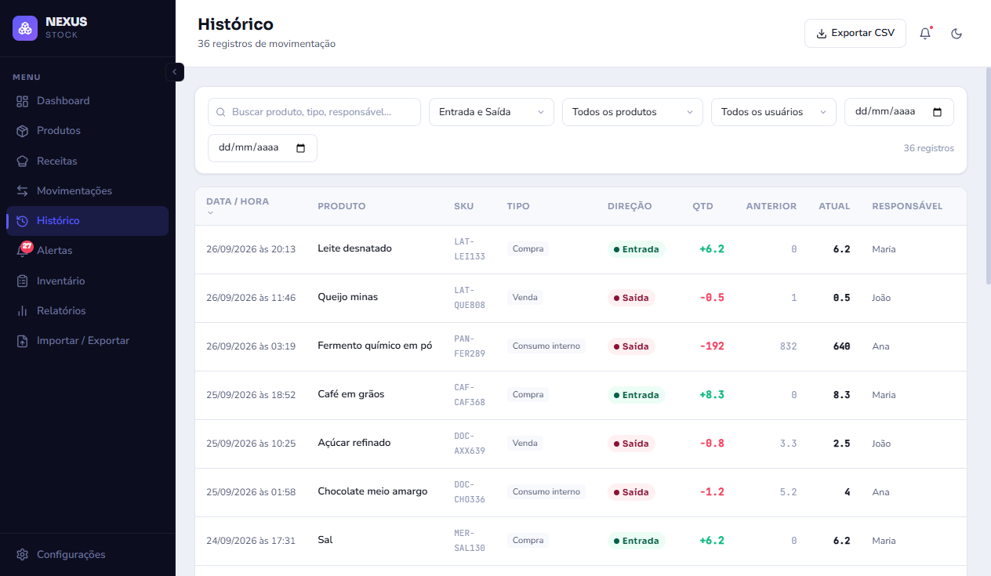
Task: Select the Inventário menu entry
Action: pos(87,281)
